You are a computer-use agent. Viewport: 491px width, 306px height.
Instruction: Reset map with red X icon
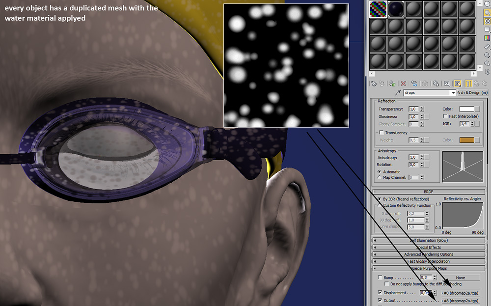click(x=403, y=83)
